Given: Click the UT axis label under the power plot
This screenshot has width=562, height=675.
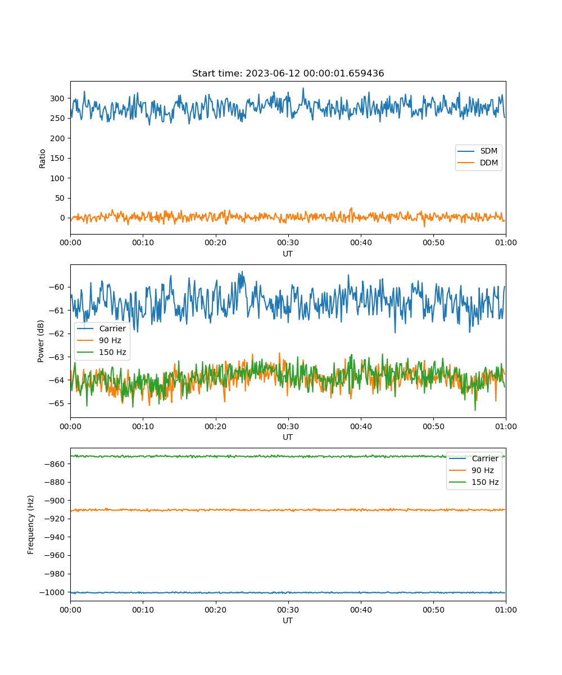Looking at the screenshot, I should point(288,437).
